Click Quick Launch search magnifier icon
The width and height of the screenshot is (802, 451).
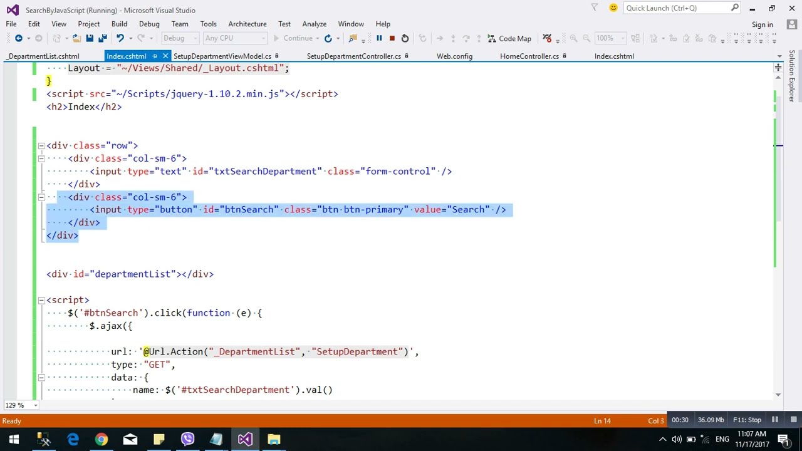click(735, 8)
